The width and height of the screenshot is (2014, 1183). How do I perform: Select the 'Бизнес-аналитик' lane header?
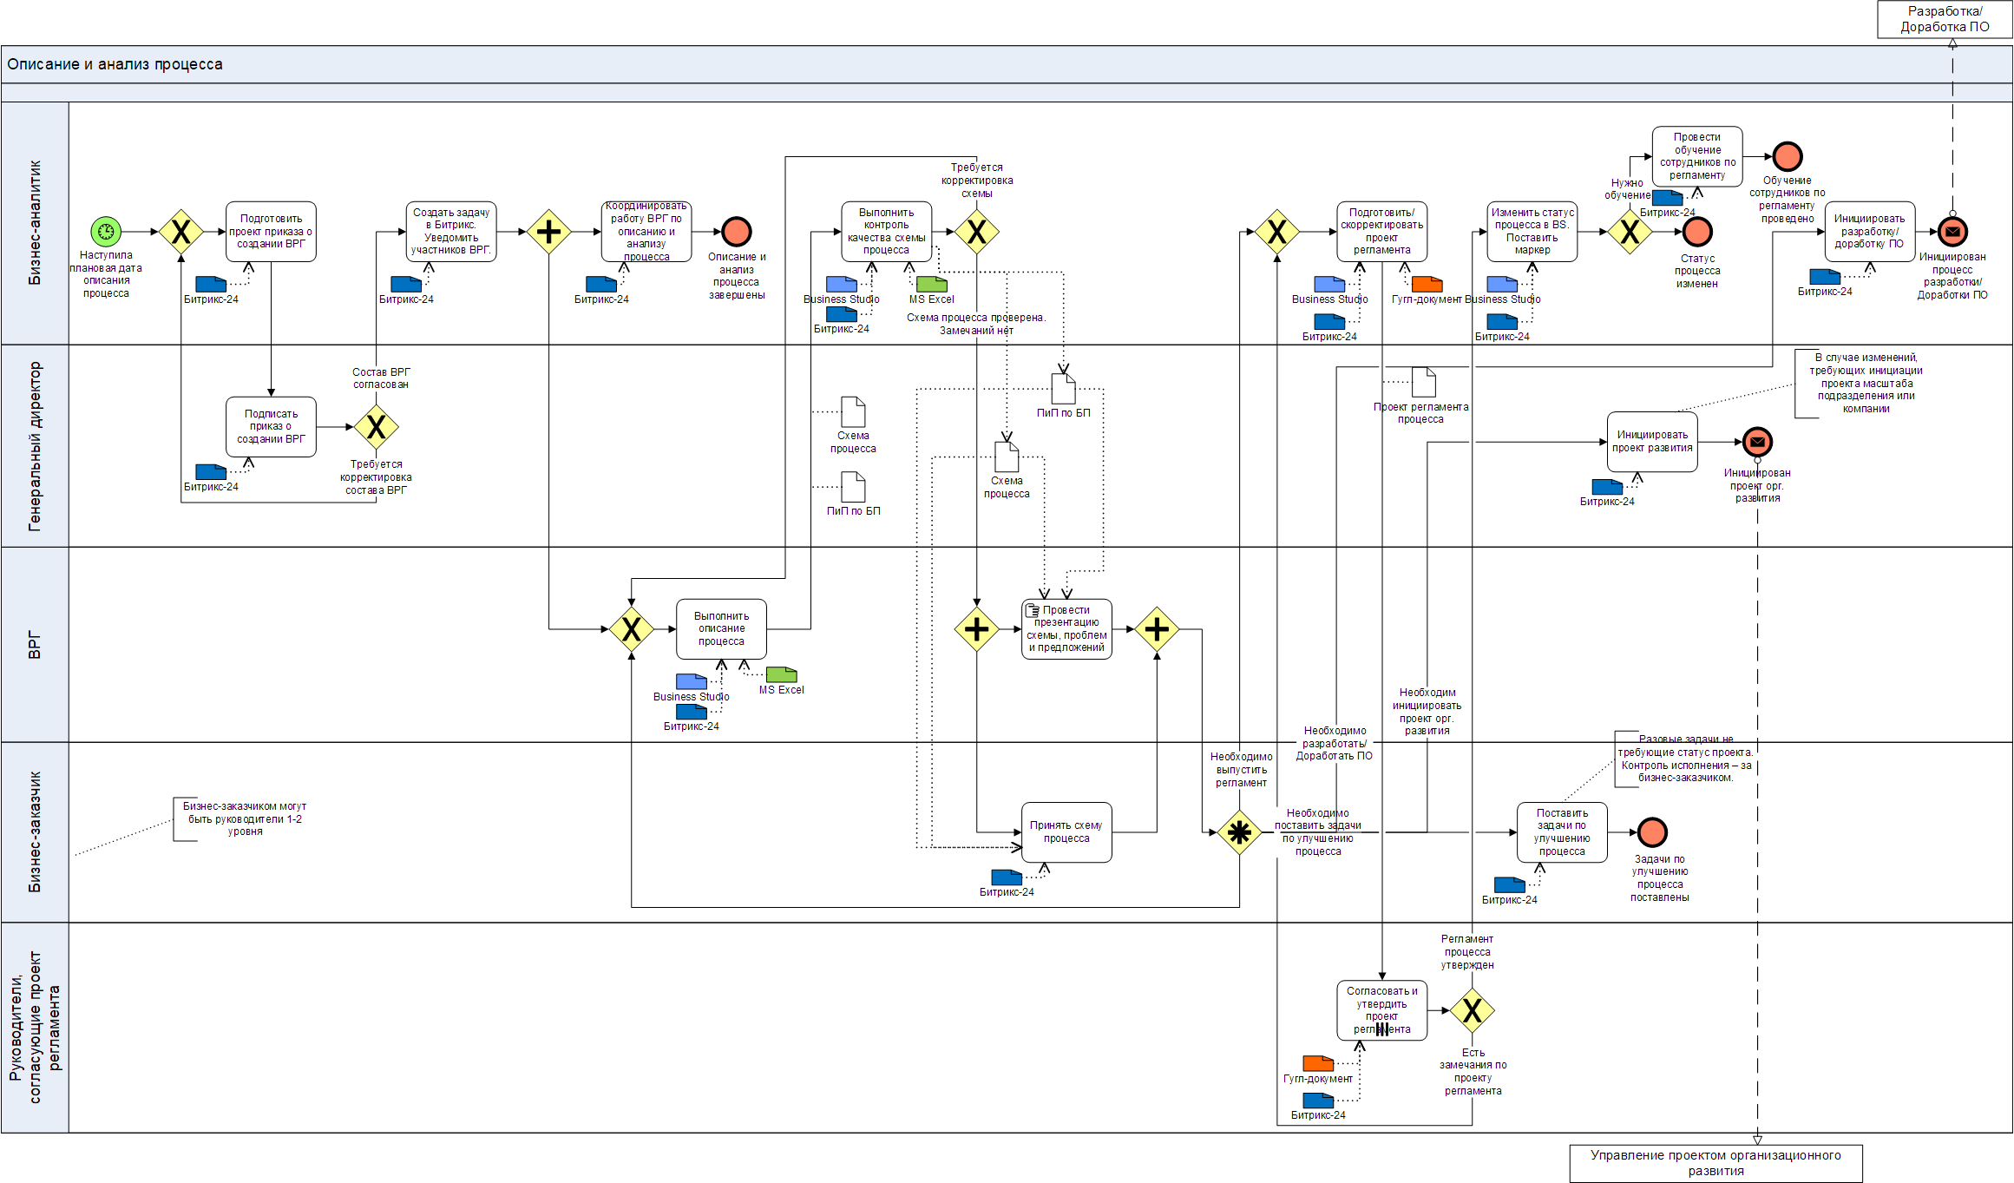(35, 223)
